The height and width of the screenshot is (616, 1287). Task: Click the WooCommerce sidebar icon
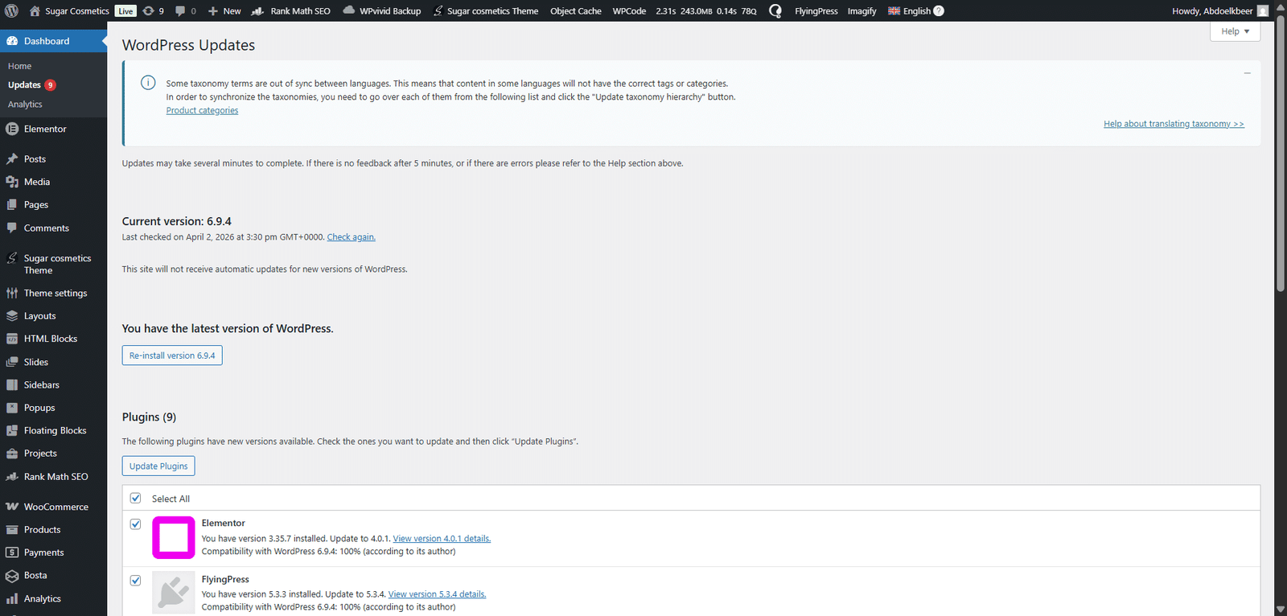point(12,507)
